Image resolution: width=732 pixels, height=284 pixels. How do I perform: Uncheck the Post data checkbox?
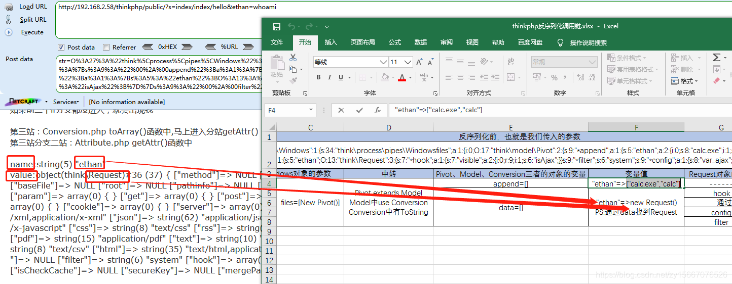pos(61,47)
